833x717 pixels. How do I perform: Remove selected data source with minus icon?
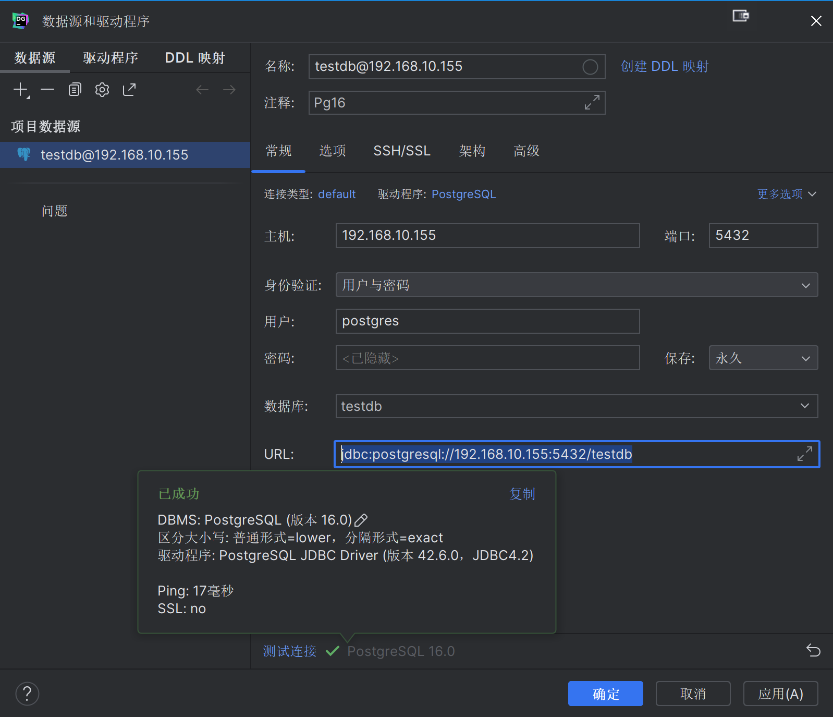(x=47, y=90)
